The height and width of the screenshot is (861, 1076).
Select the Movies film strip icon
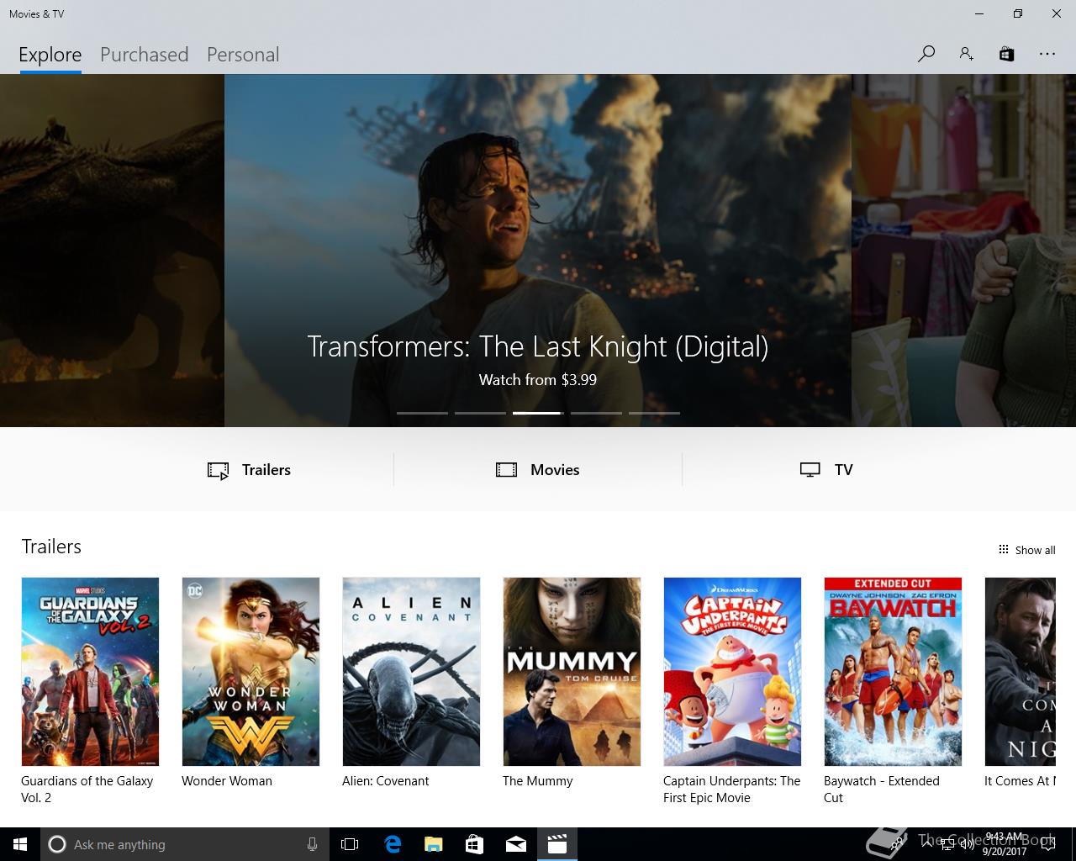pyautogui.click(x=506, y=470)
